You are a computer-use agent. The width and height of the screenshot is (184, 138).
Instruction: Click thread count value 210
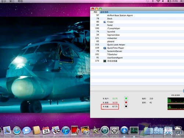(151, 98)
